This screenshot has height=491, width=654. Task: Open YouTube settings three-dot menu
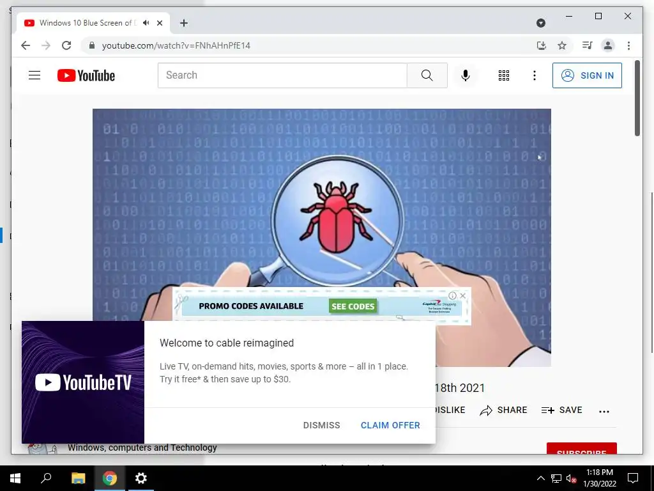535,75
